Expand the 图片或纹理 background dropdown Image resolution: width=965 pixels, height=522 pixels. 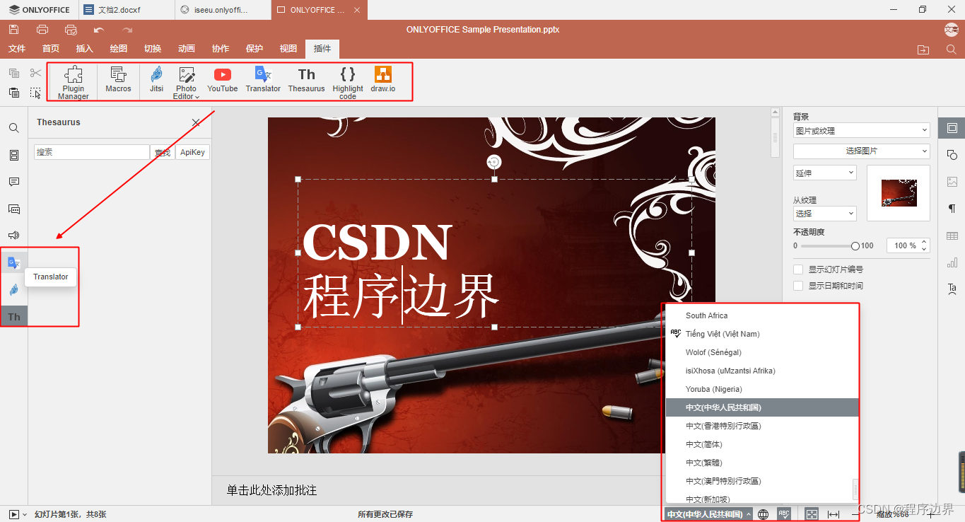click(861, 131)
